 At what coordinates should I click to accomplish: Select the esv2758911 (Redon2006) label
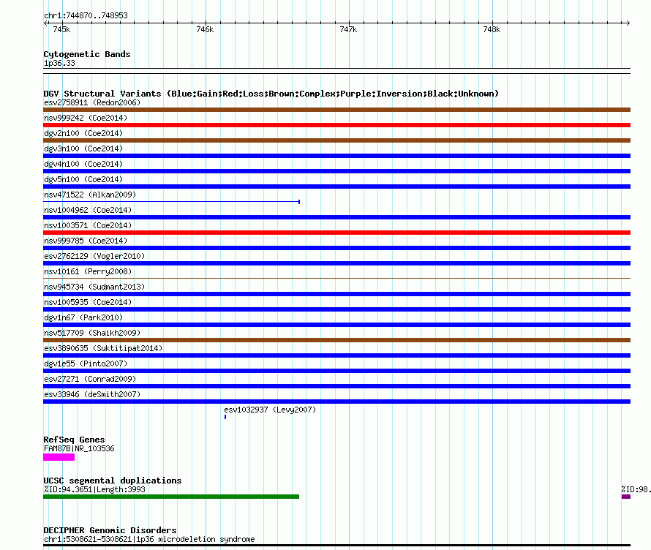point(92,102)
